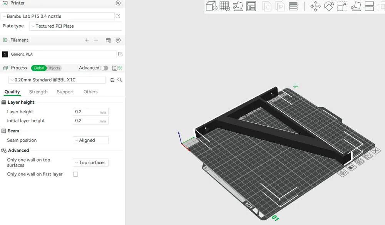
Task: Select the Move tool in toolbar
Action: (316, 7)
